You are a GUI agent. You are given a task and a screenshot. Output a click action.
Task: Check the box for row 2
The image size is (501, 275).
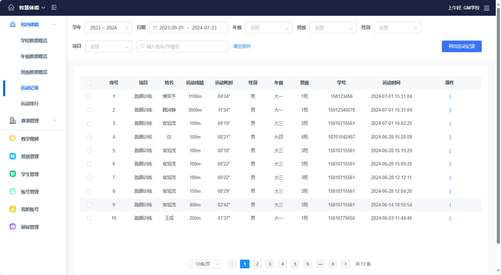(89, 110)
